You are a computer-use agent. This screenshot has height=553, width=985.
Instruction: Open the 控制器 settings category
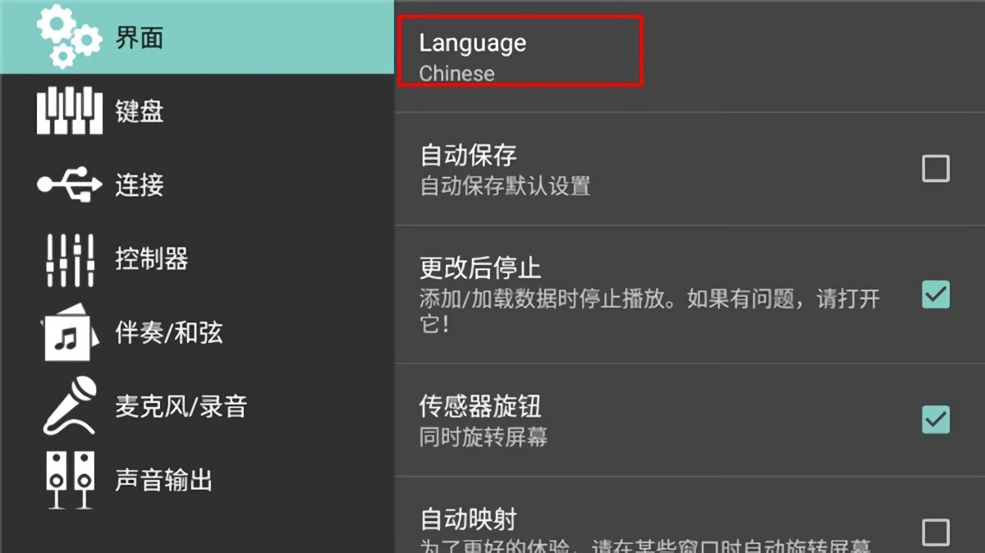point(197,259)
